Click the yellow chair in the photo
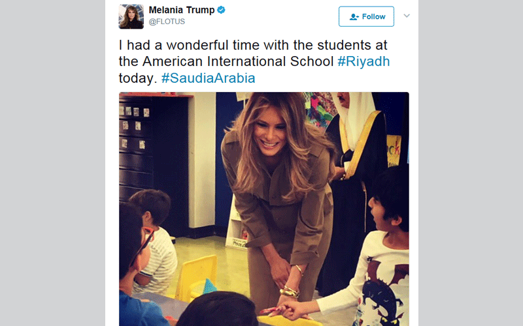The width and height of the screenshot is (523, 326). click(197, 276)
